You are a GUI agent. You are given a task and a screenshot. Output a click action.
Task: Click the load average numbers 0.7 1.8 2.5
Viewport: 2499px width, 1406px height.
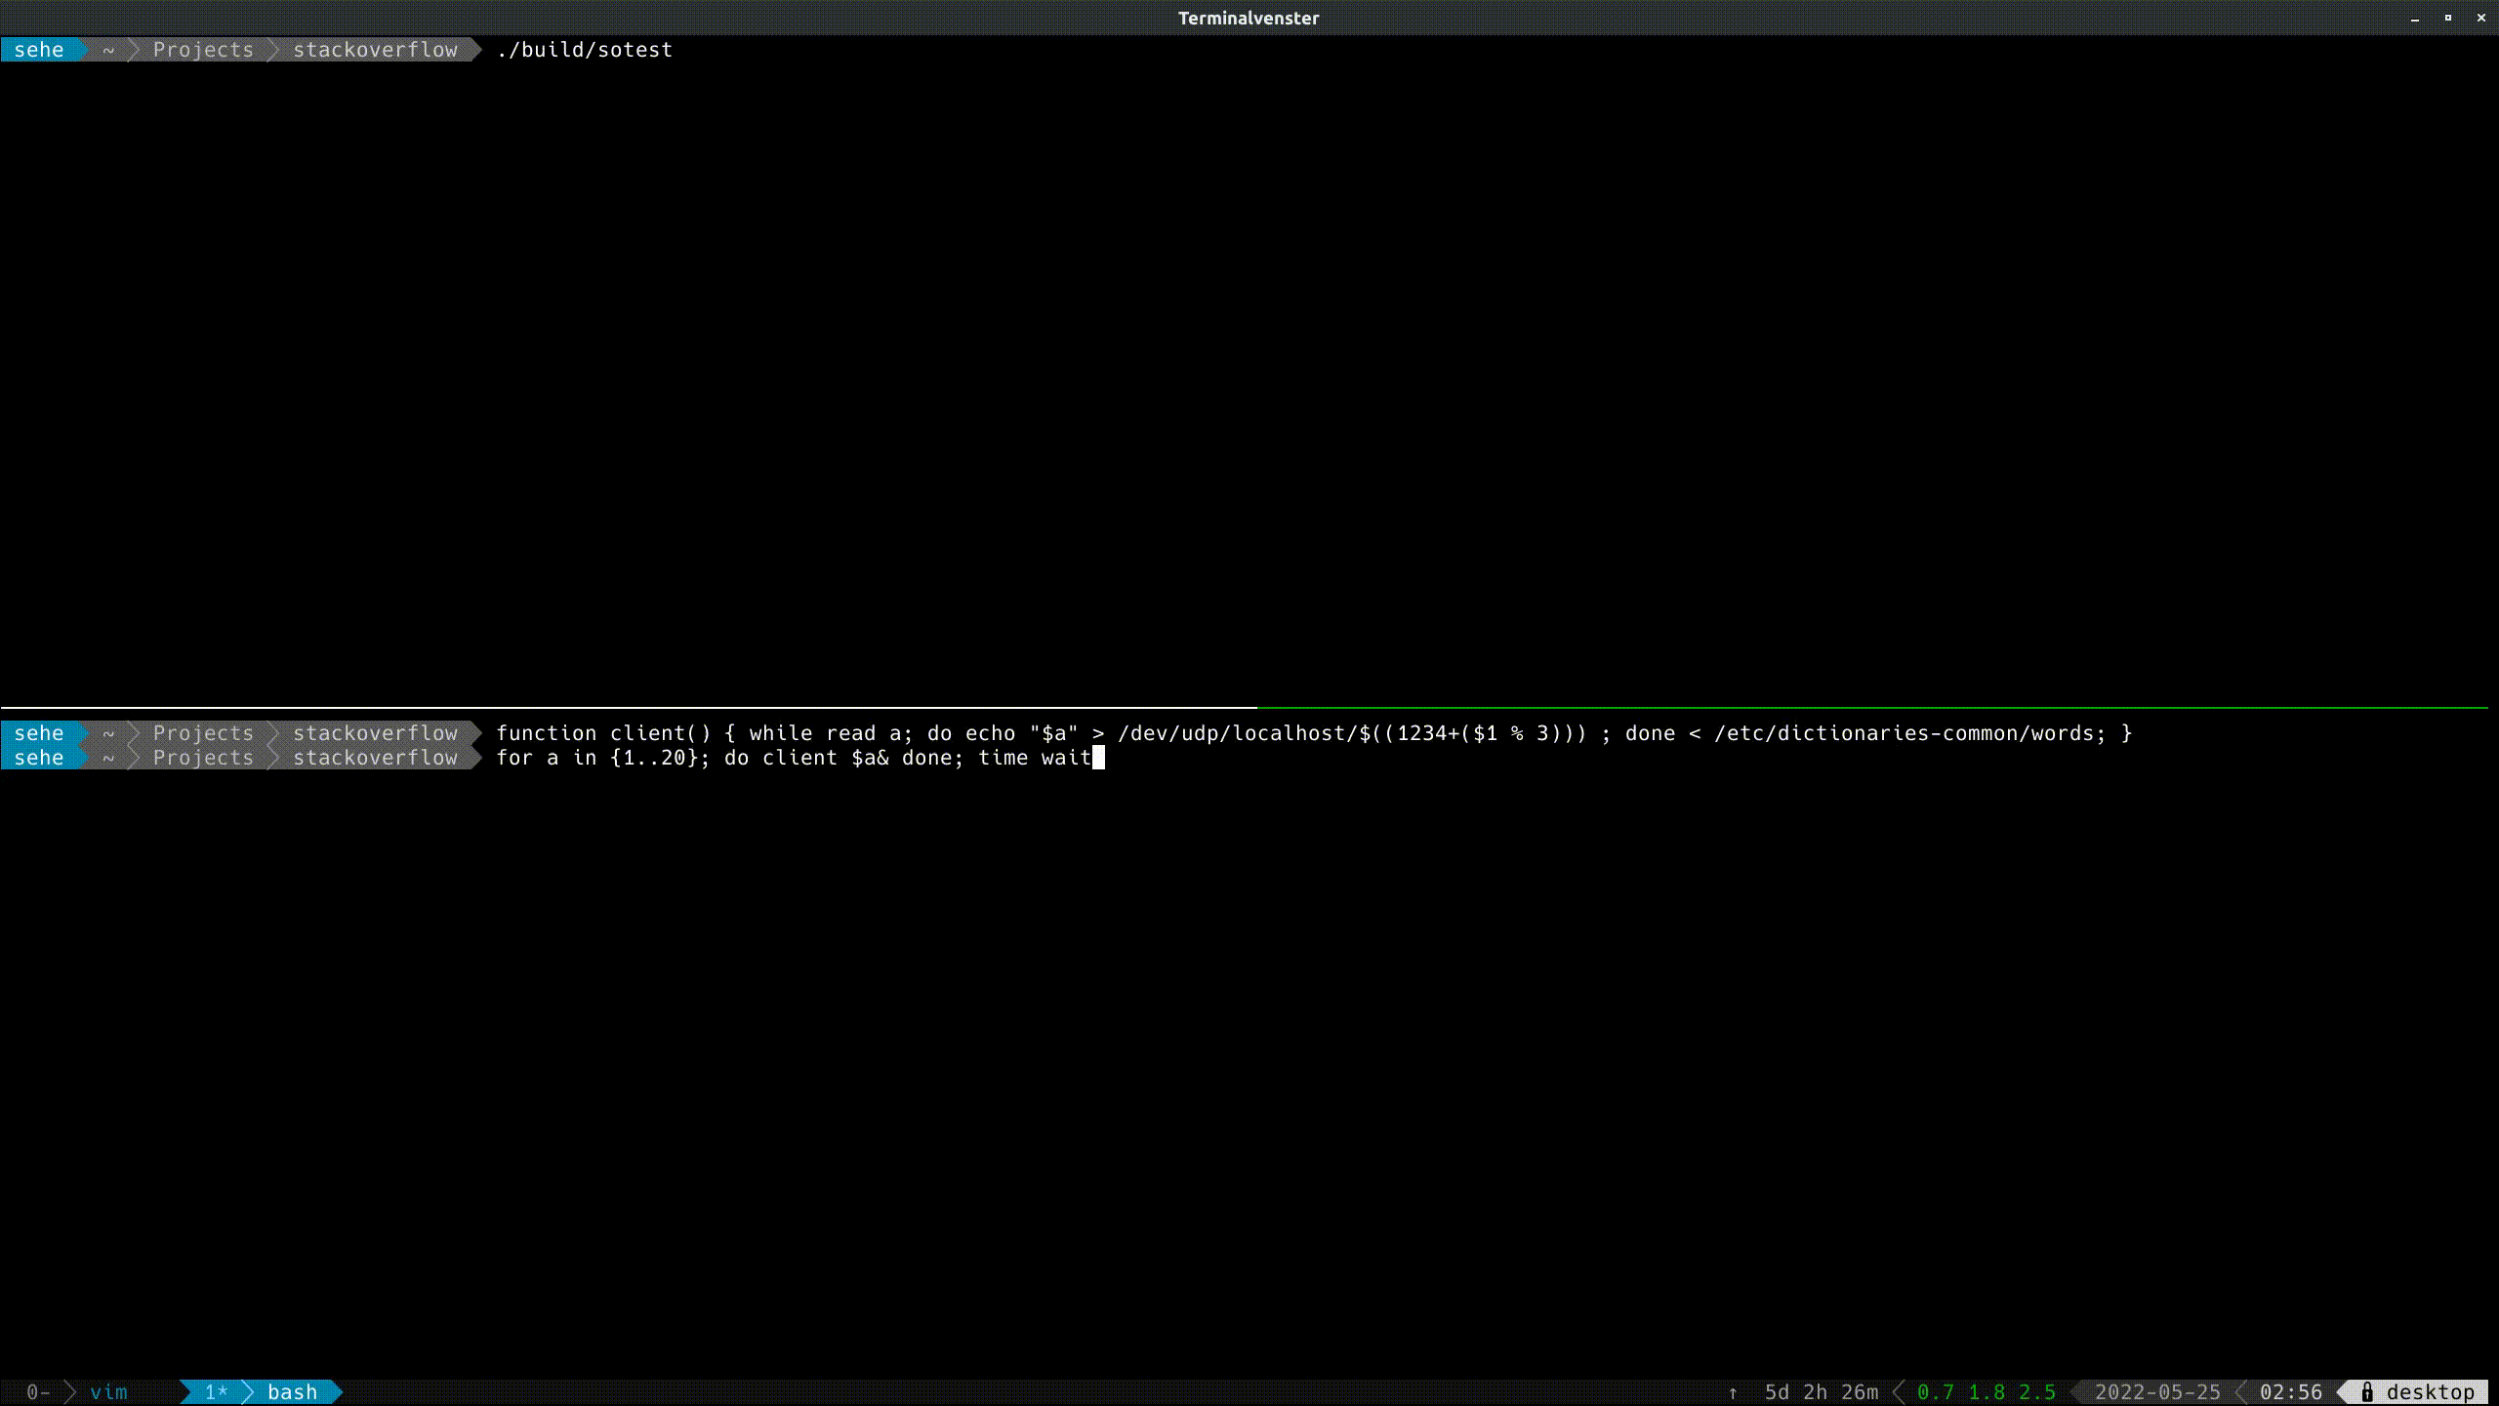coord(1987,1392)
